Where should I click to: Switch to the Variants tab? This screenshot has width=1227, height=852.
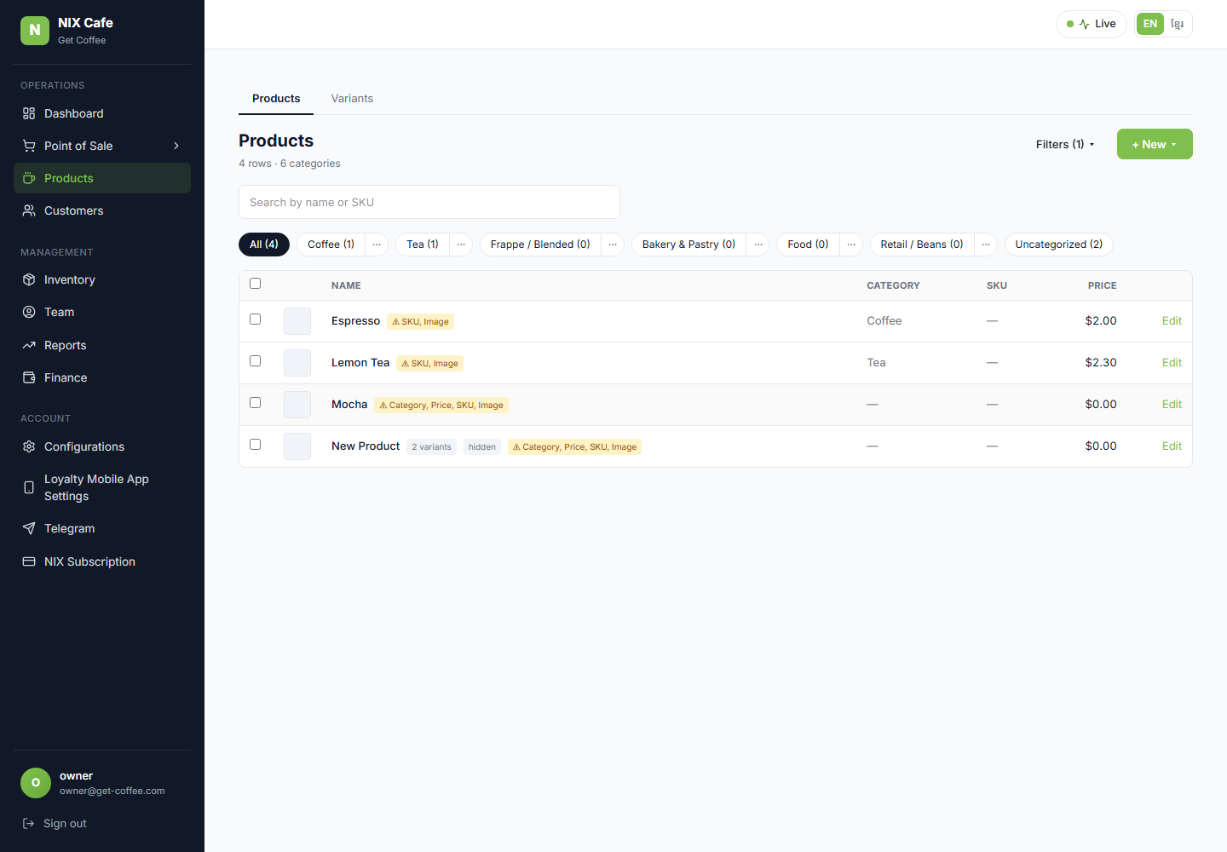(352, 98)
